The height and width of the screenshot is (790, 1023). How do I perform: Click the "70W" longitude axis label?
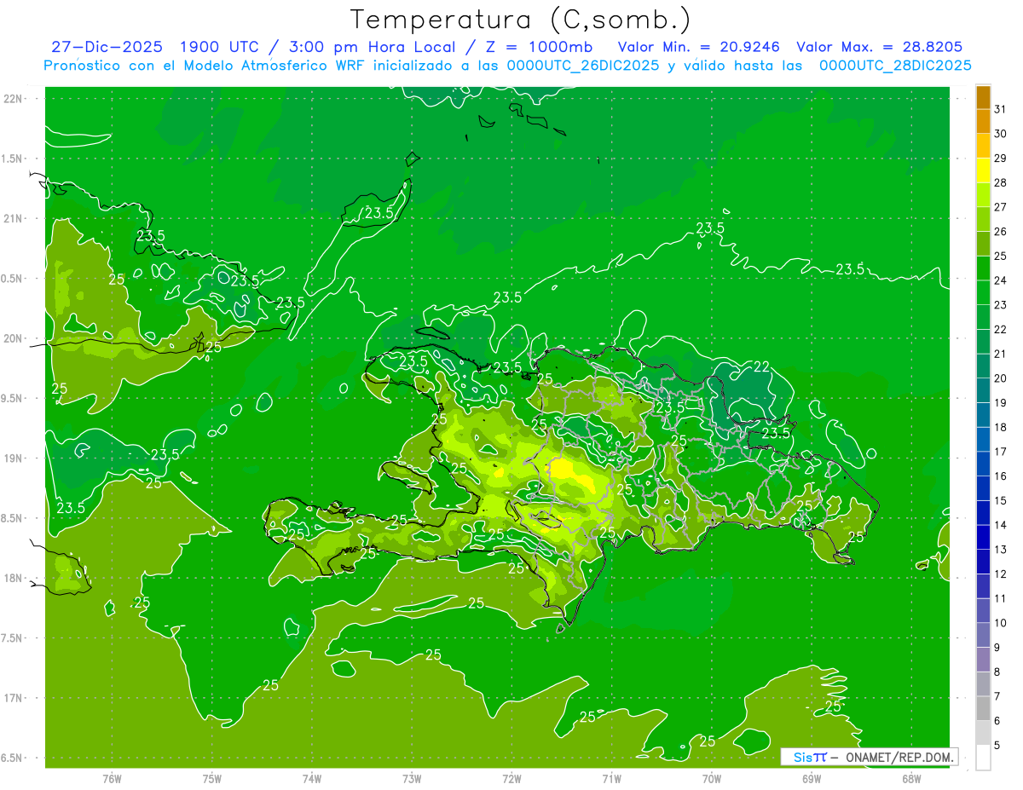point(712,778)
